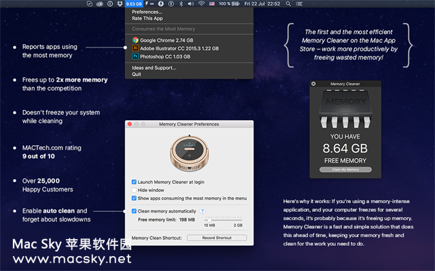Open the Bluetooth menu bar icon
435x271 pixels.
click(181, 3)
